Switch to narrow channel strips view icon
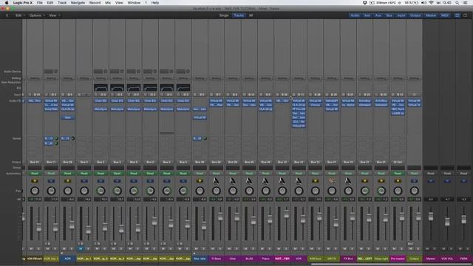 (x=457, y=16)
